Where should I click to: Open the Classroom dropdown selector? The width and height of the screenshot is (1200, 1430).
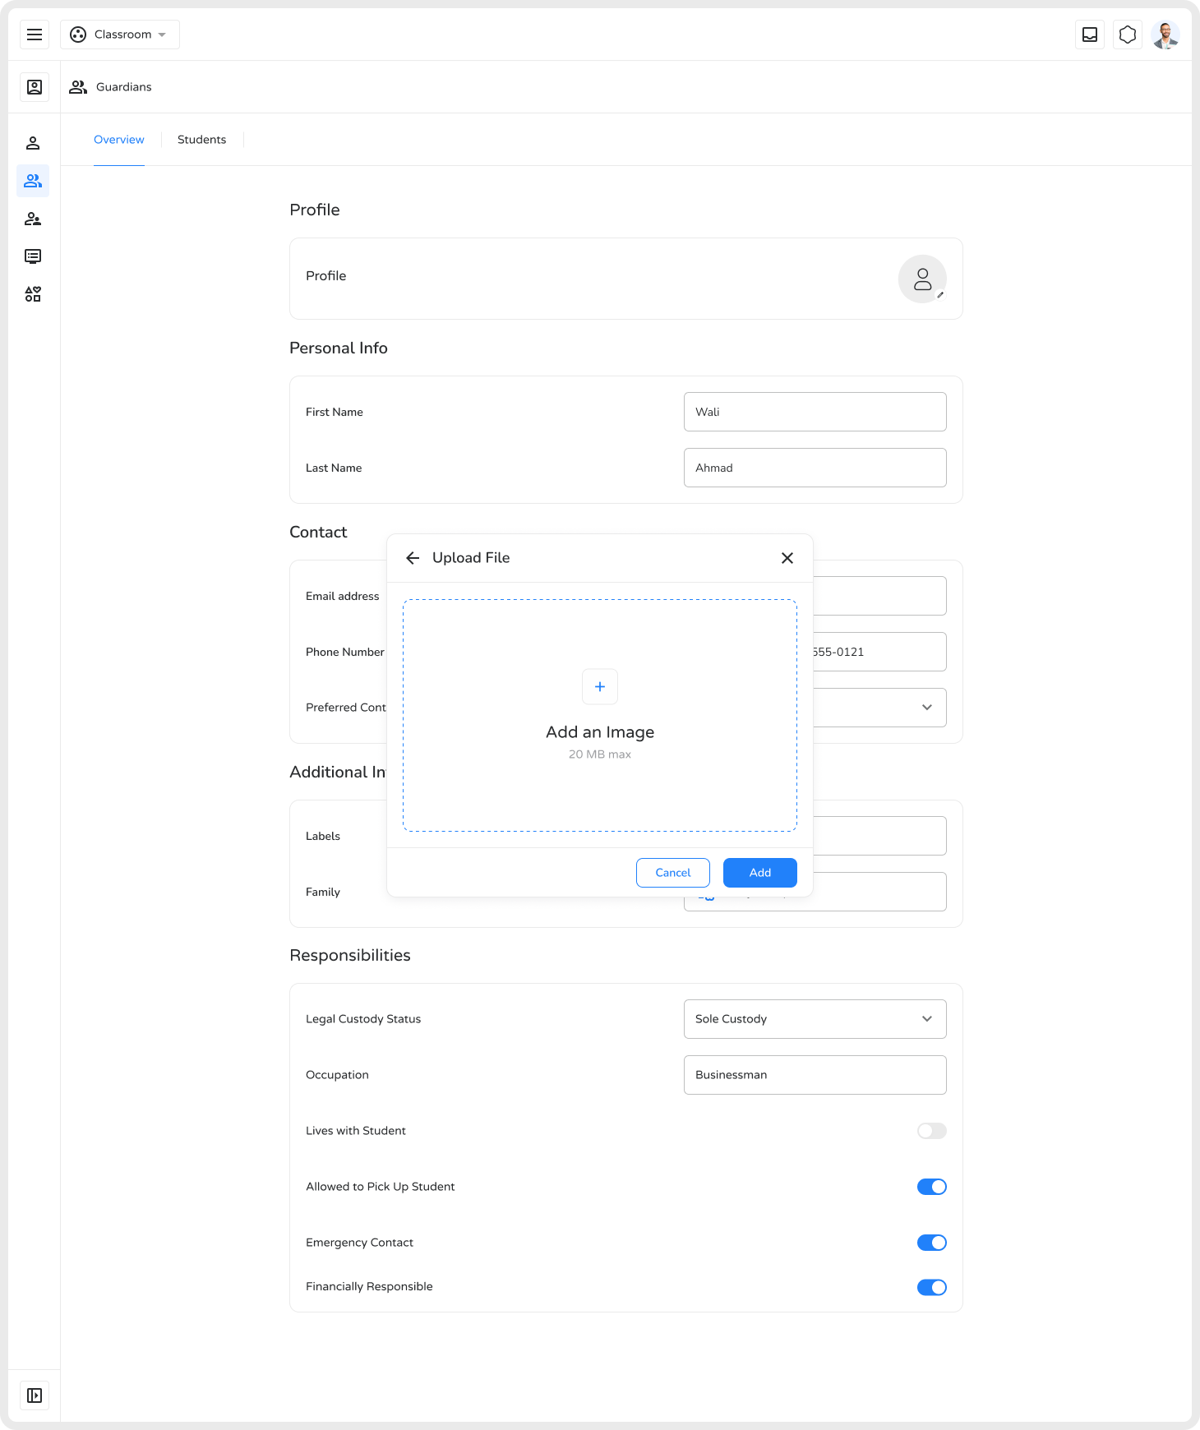click(x=120, y=35)
